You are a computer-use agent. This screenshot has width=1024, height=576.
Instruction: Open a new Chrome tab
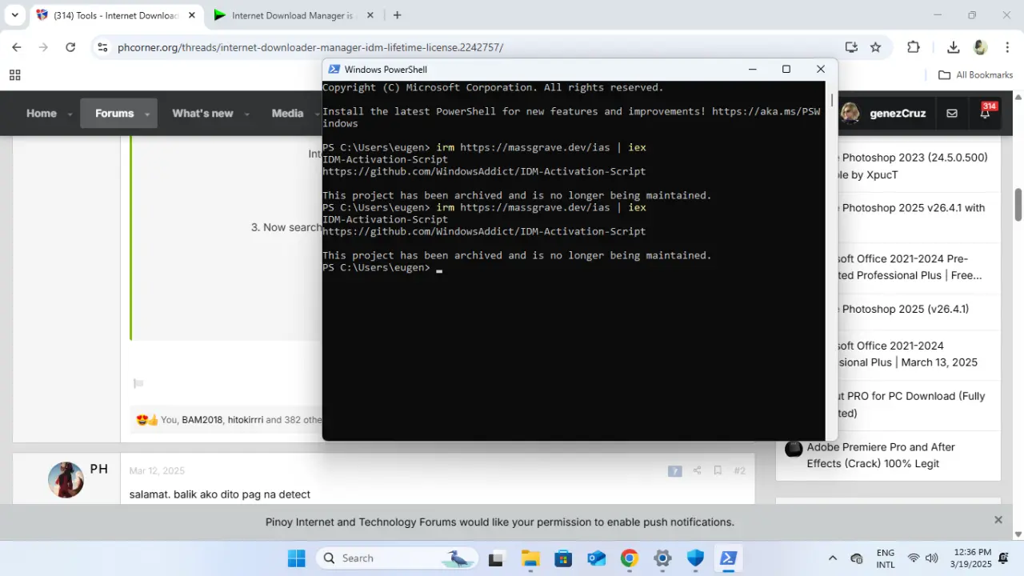point(397,15)
